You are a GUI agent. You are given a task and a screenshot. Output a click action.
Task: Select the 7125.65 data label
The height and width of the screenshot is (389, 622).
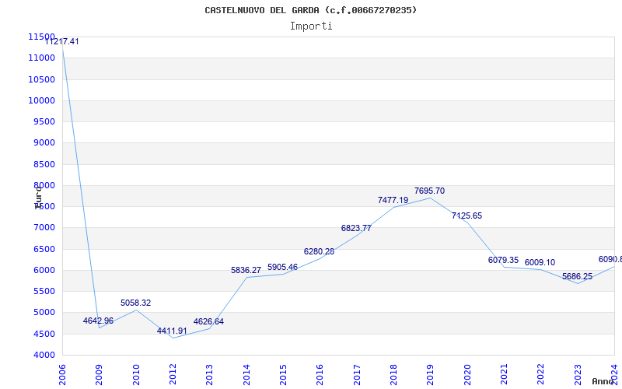click(467, 216)
